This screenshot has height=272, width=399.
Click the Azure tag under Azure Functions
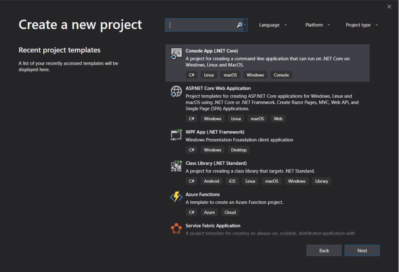(209, 212)
